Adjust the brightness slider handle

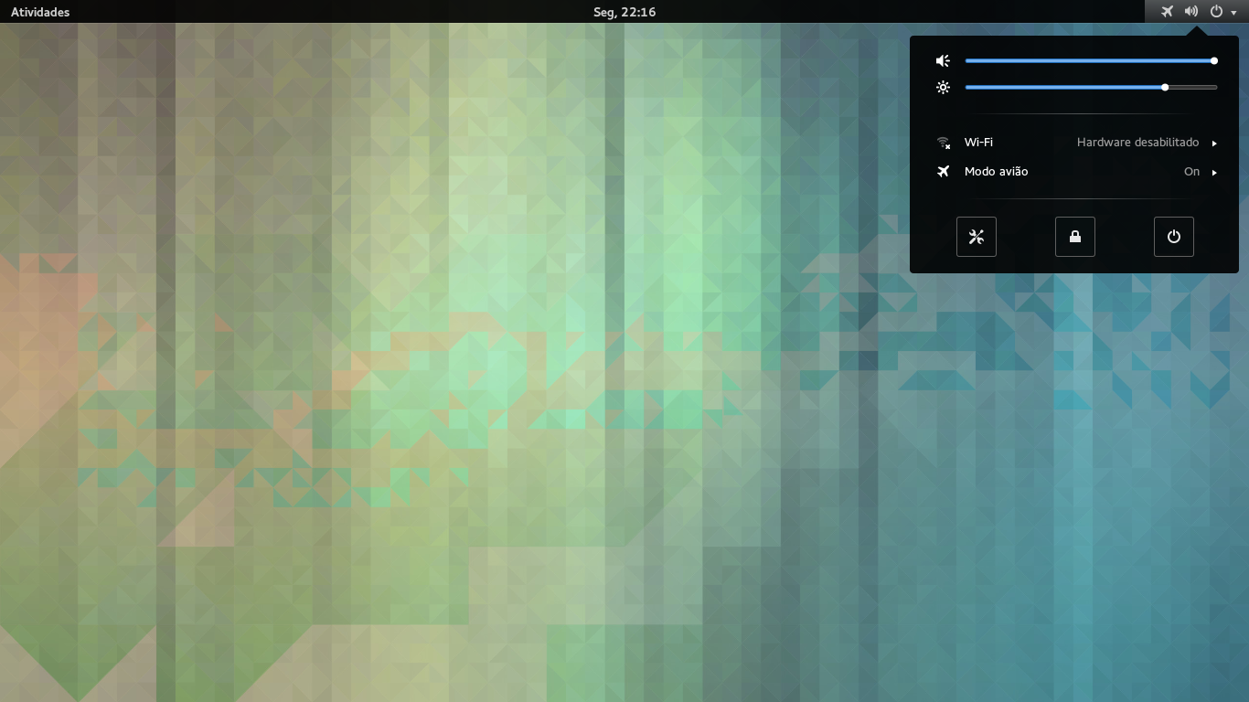(1165, 88)
